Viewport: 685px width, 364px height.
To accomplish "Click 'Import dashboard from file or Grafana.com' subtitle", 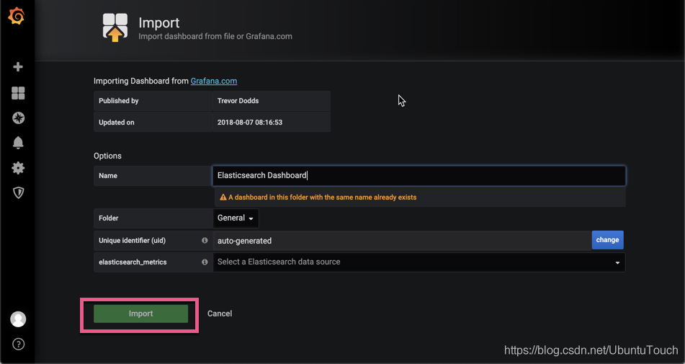I will point(215,36).
